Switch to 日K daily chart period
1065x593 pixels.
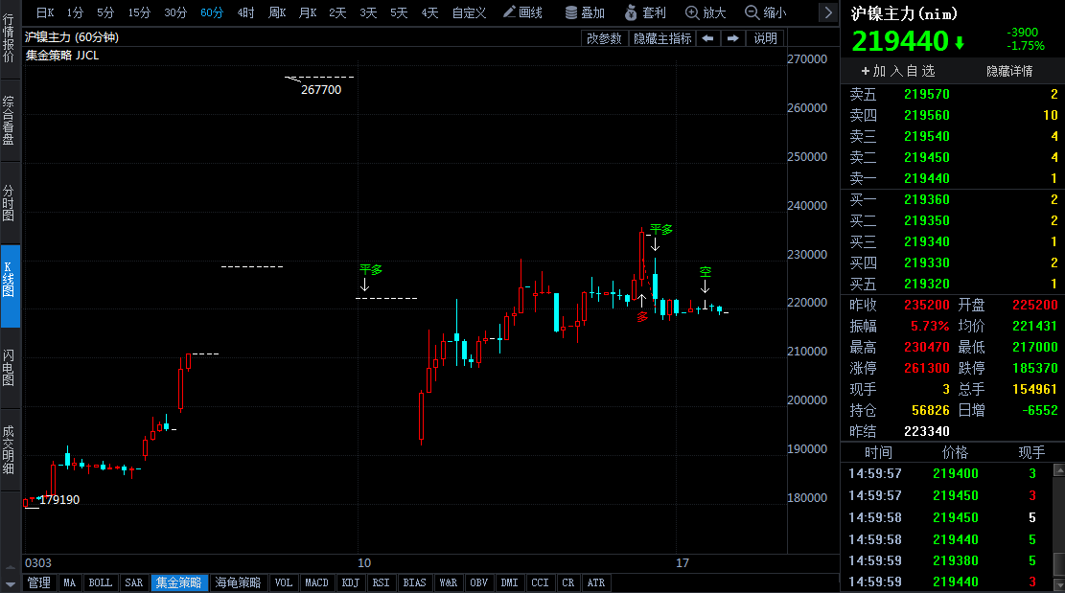[45, 12]
